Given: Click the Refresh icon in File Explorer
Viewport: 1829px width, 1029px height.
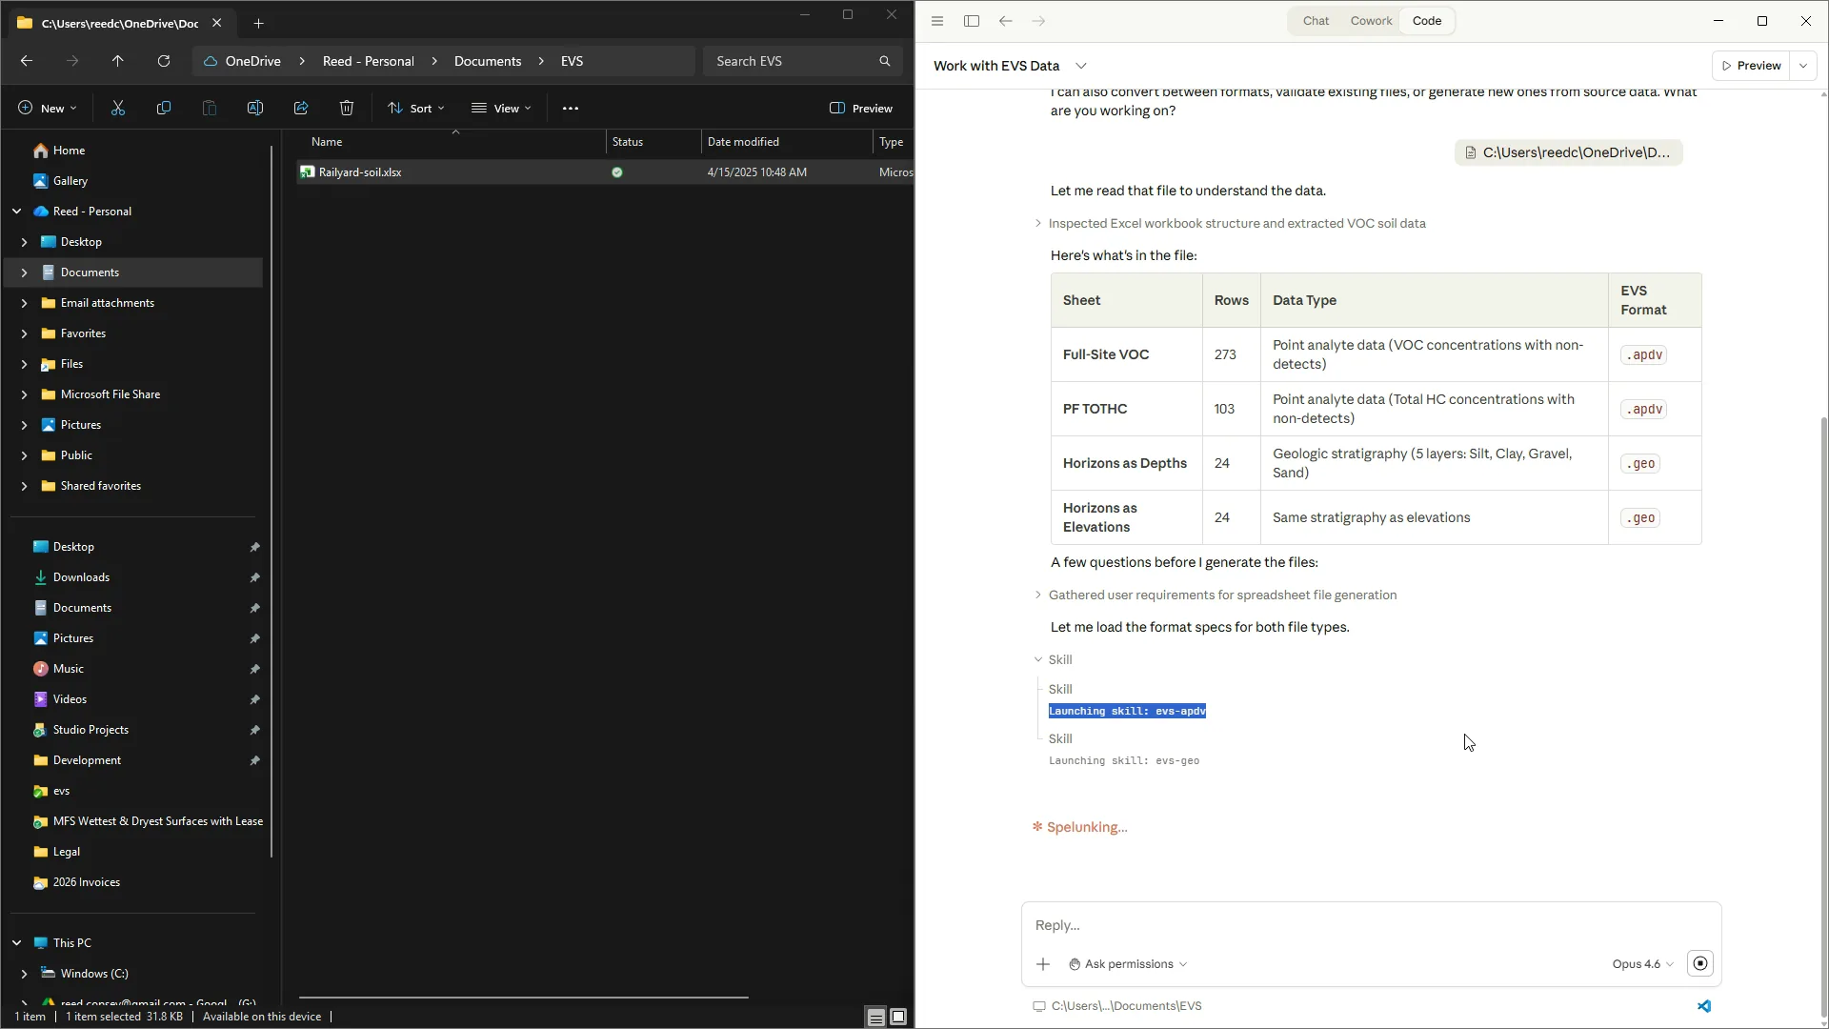Looking at the screenshot, I should point(164,61).
